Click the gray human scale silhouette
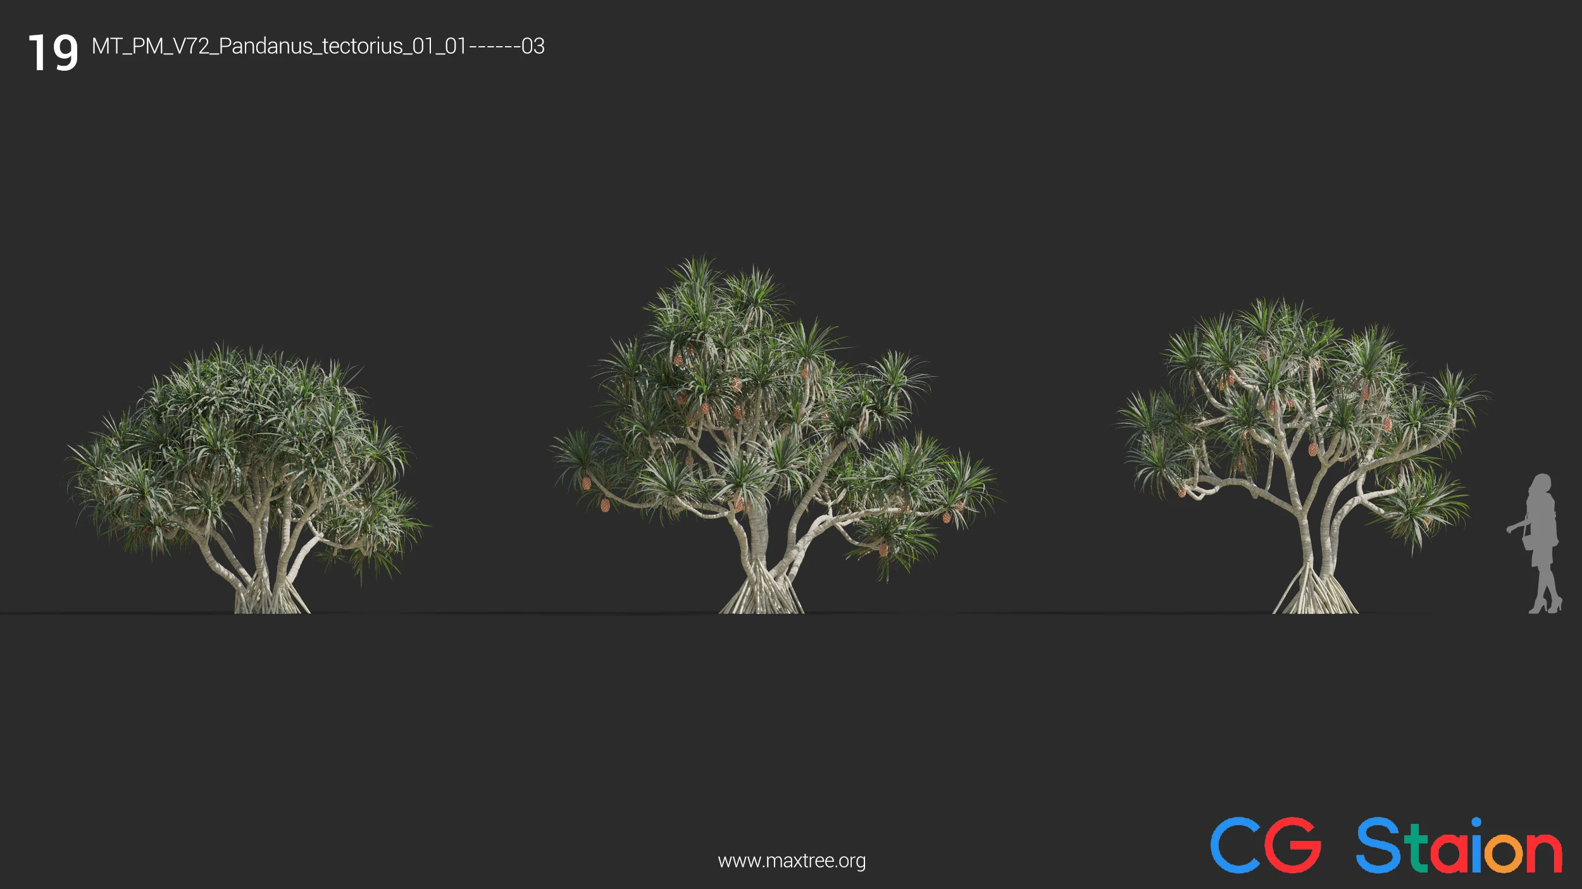This screenshot has height=889, width=1582. [1536, 544]
